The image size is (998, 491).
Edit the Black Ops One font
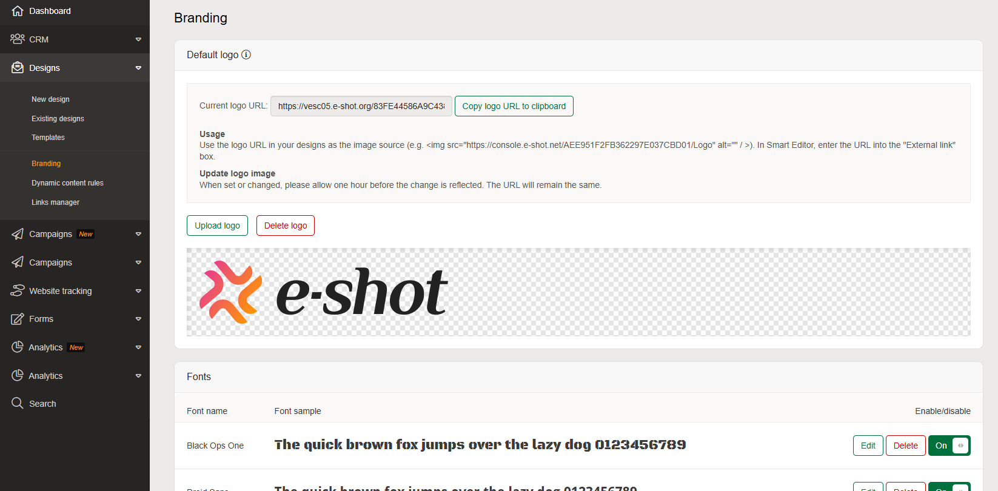click(x=868, y=446)
